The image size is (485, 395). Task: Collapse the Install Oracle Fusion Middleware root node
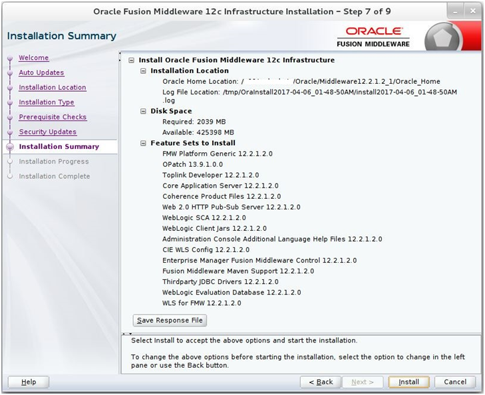[132, 61]
